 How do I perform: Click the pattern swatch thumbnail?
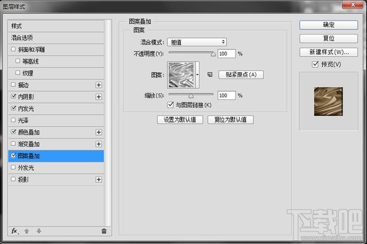click(x=181, y=75)
